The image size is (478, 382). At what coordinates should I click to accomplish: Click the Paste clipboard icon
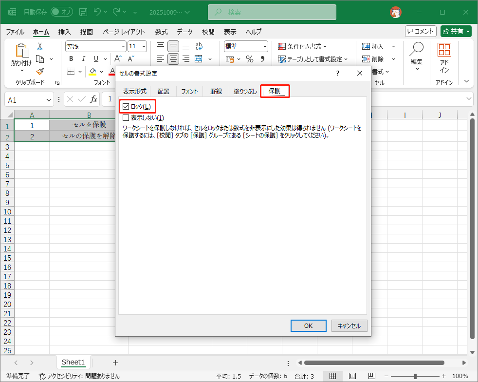pos(22,51)
